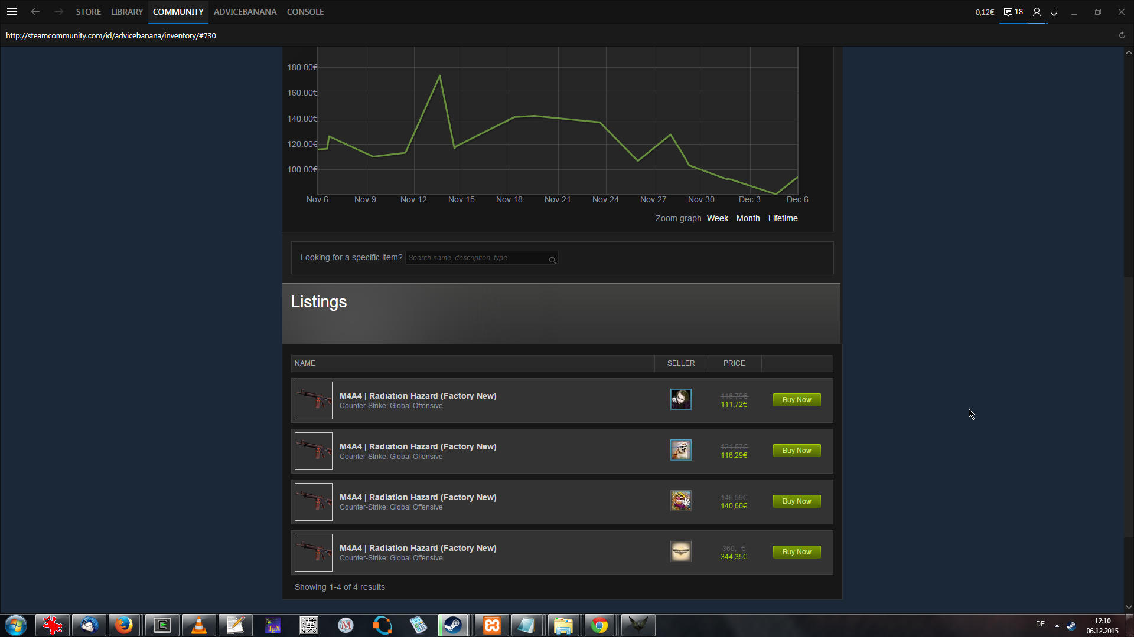Image resolution: width=1134 pixels, height=637 pixels.
Task: Open the downloads arrow icon
Action: [1054, 12]
